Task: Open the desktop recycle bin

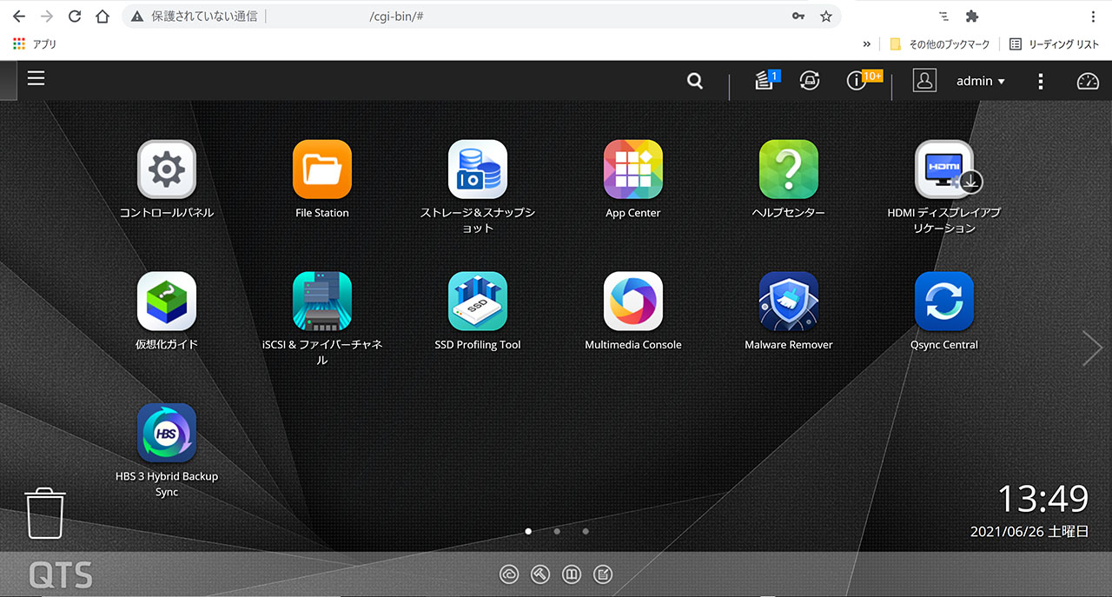Action: click(44, 514)
